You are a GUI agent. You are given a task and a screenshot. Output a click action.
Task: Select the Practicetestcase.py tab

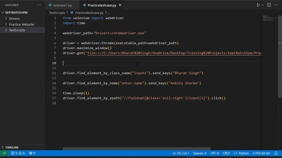[102, 5]
